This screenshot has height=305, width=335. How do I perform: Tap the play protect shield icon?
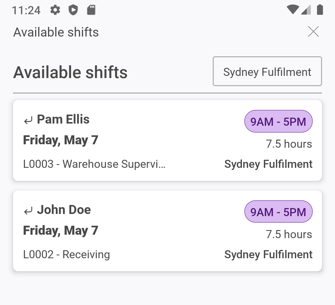coord(73,10)
